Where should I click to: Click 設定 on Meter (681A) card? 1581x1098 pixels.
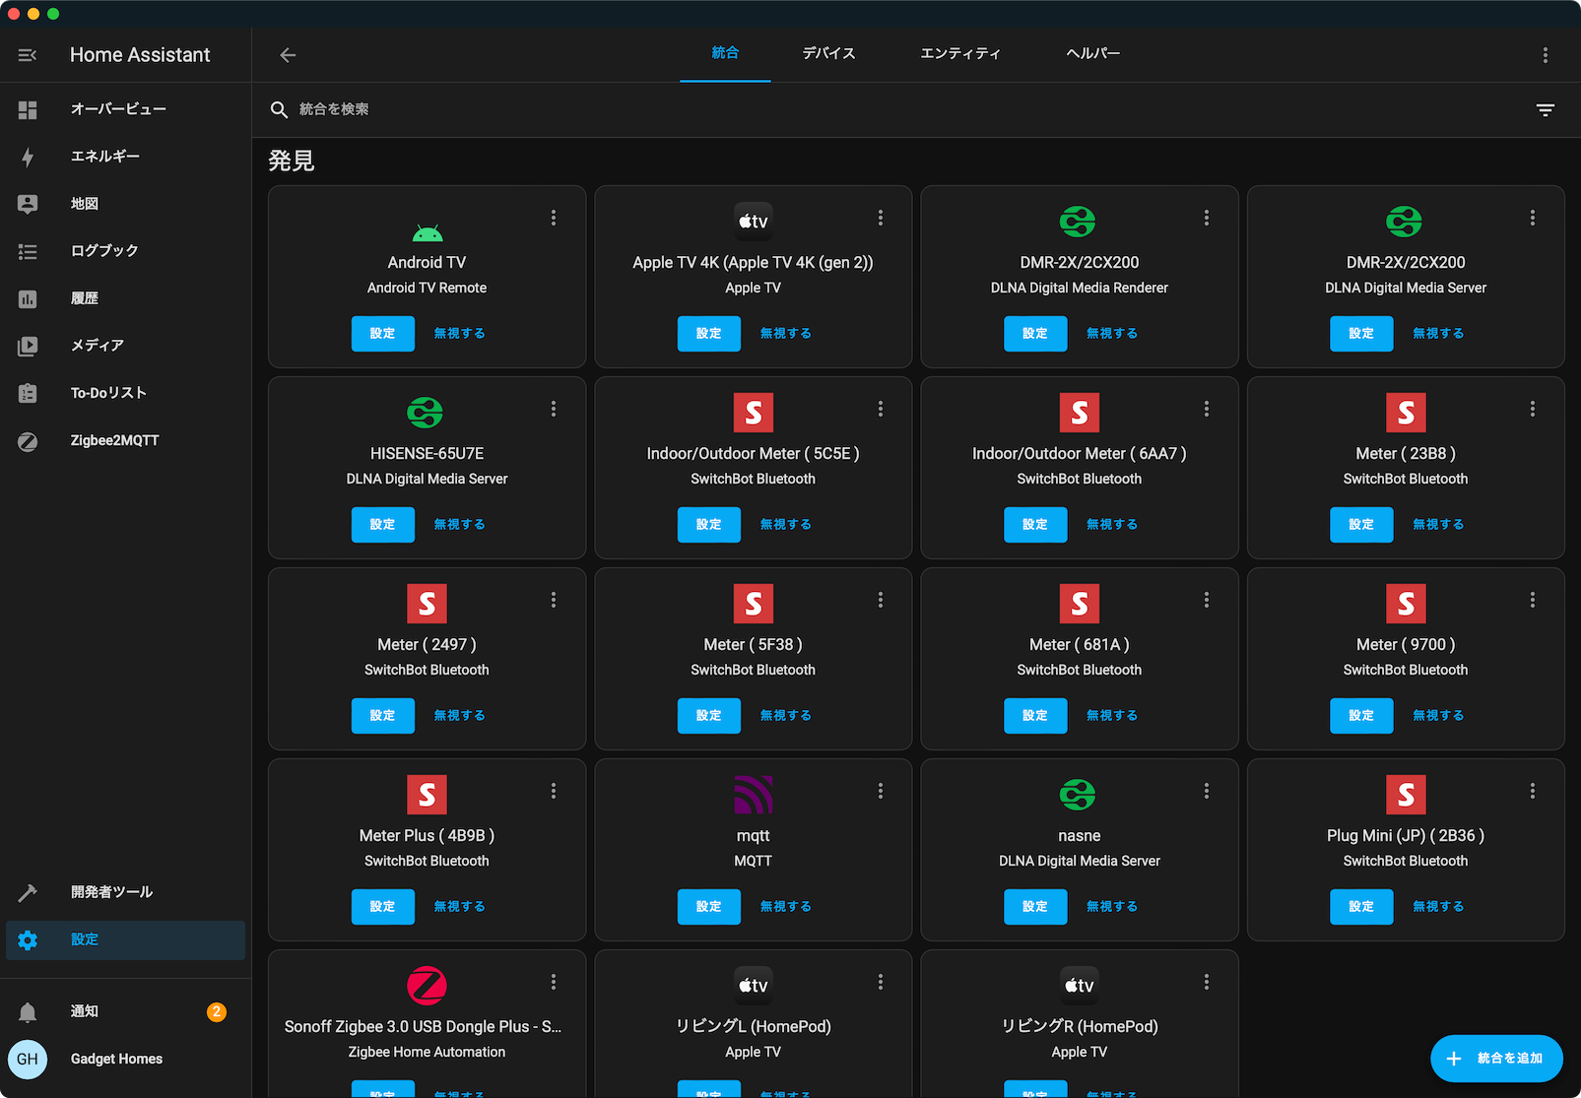pyautogui.click(x=1034, y=716)
